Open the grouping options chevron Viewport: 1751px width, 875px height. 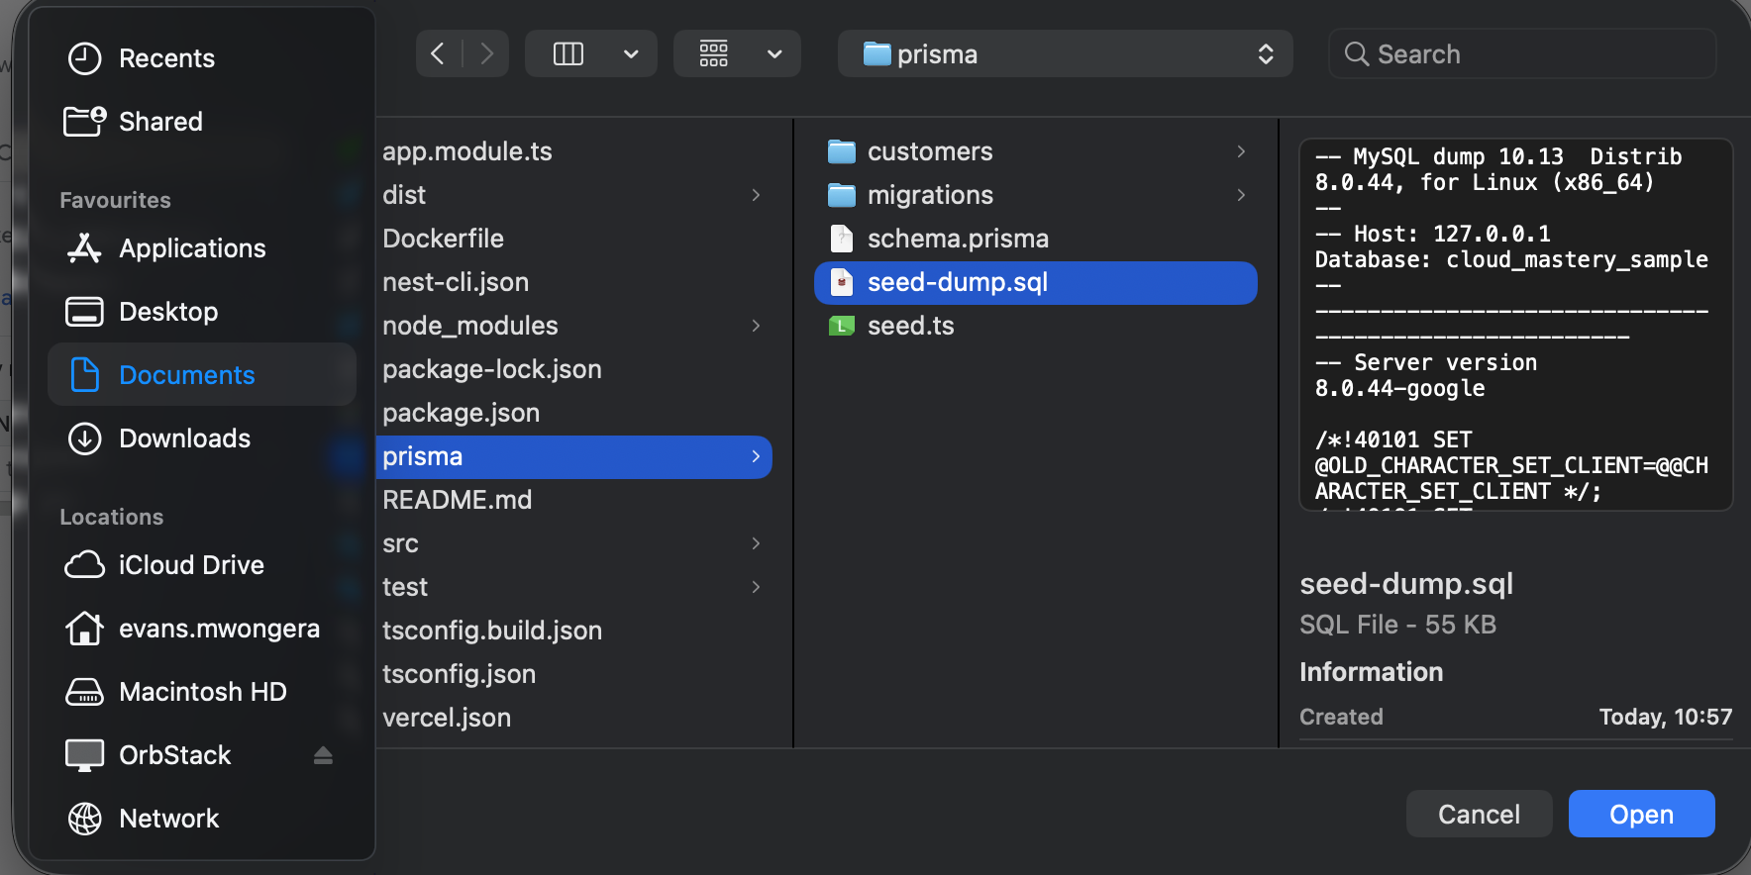(774, 54)
